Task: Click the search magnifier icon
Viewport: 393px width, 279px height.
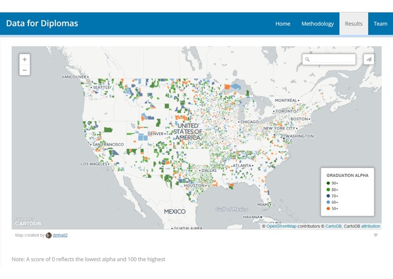Action: point(307,59)
